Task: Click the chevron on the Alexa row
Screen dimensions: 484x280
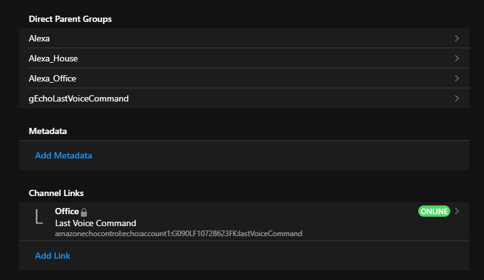Action: click(x=457, y=38)
